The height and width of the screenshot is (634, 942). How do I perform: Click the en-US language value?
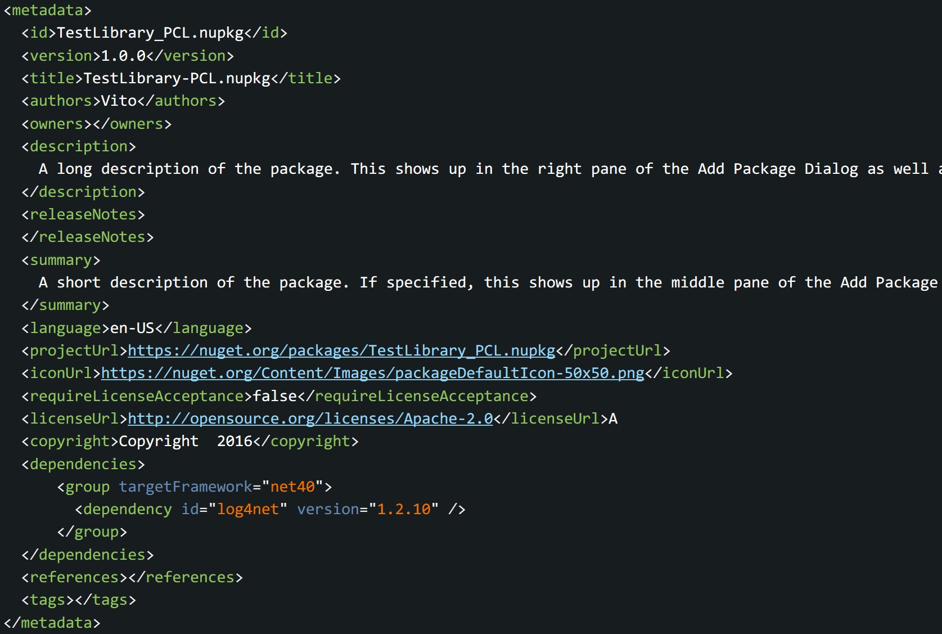(132, 328)
